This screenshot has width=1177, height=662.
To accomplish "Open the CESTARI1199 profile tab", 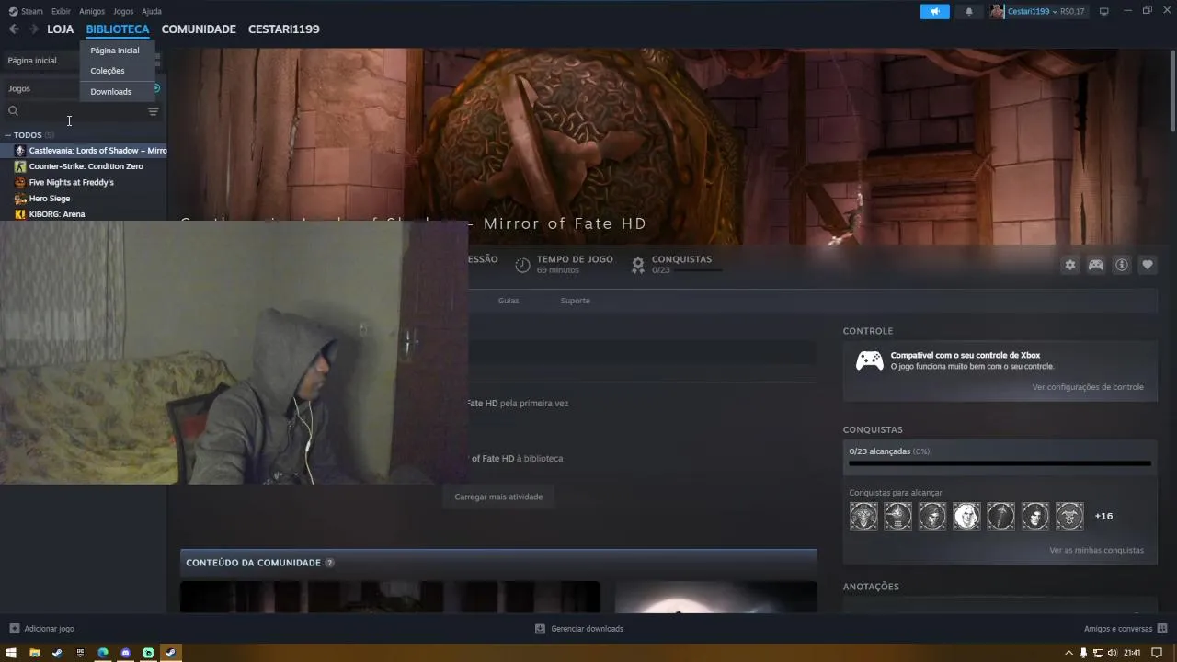I will click(284, 29).
